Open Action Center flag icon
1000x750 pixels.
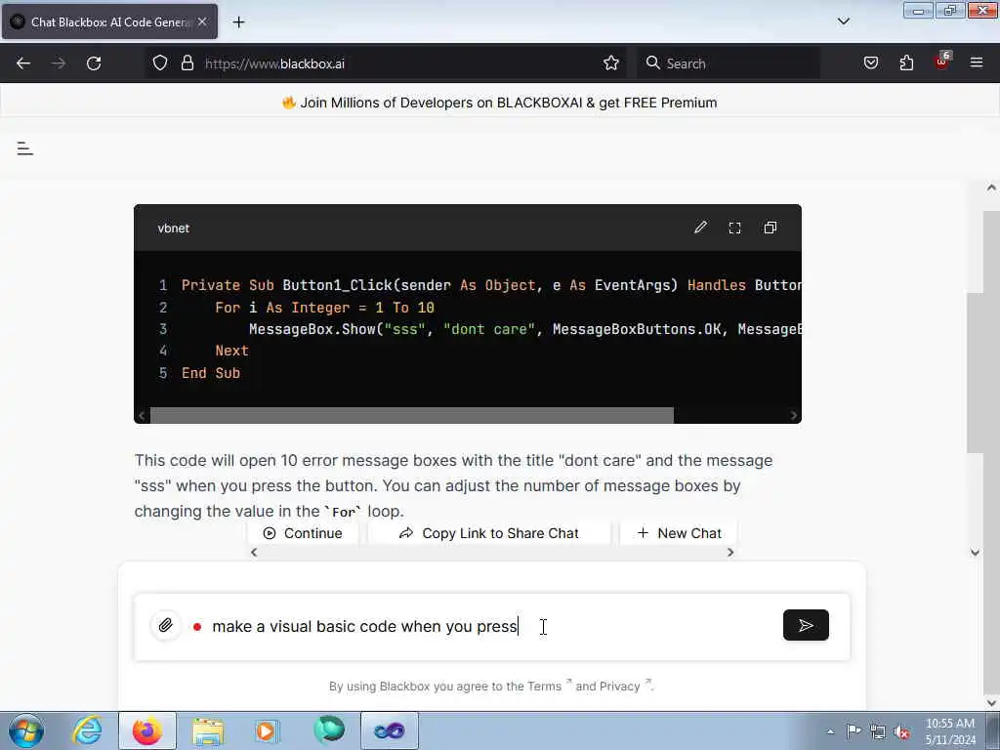point(854,730)
